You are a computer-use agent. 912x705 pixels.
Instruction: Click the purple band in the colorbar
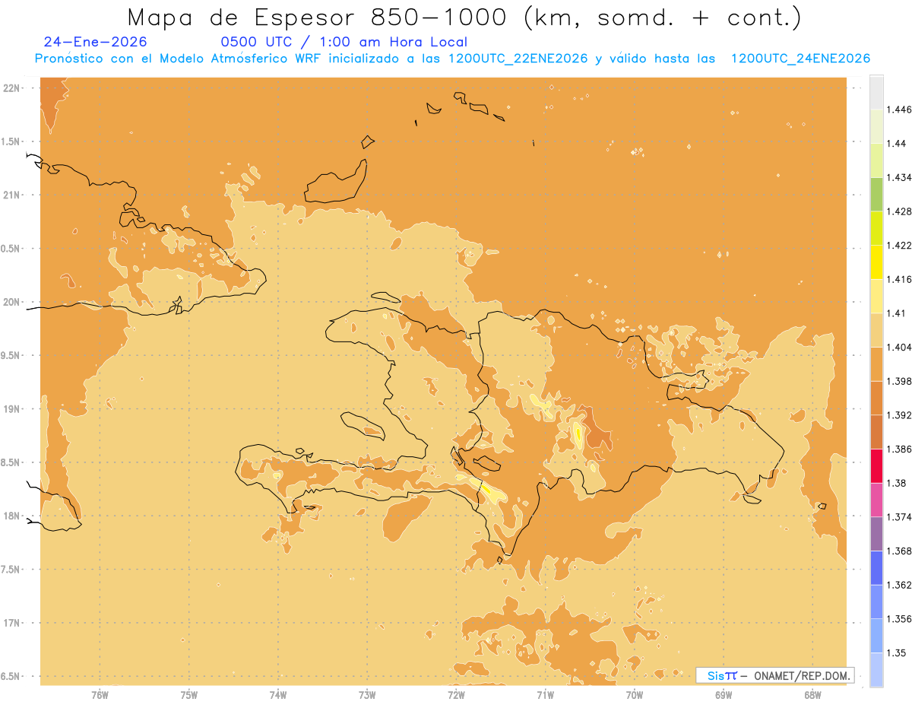tap(876, 533)
